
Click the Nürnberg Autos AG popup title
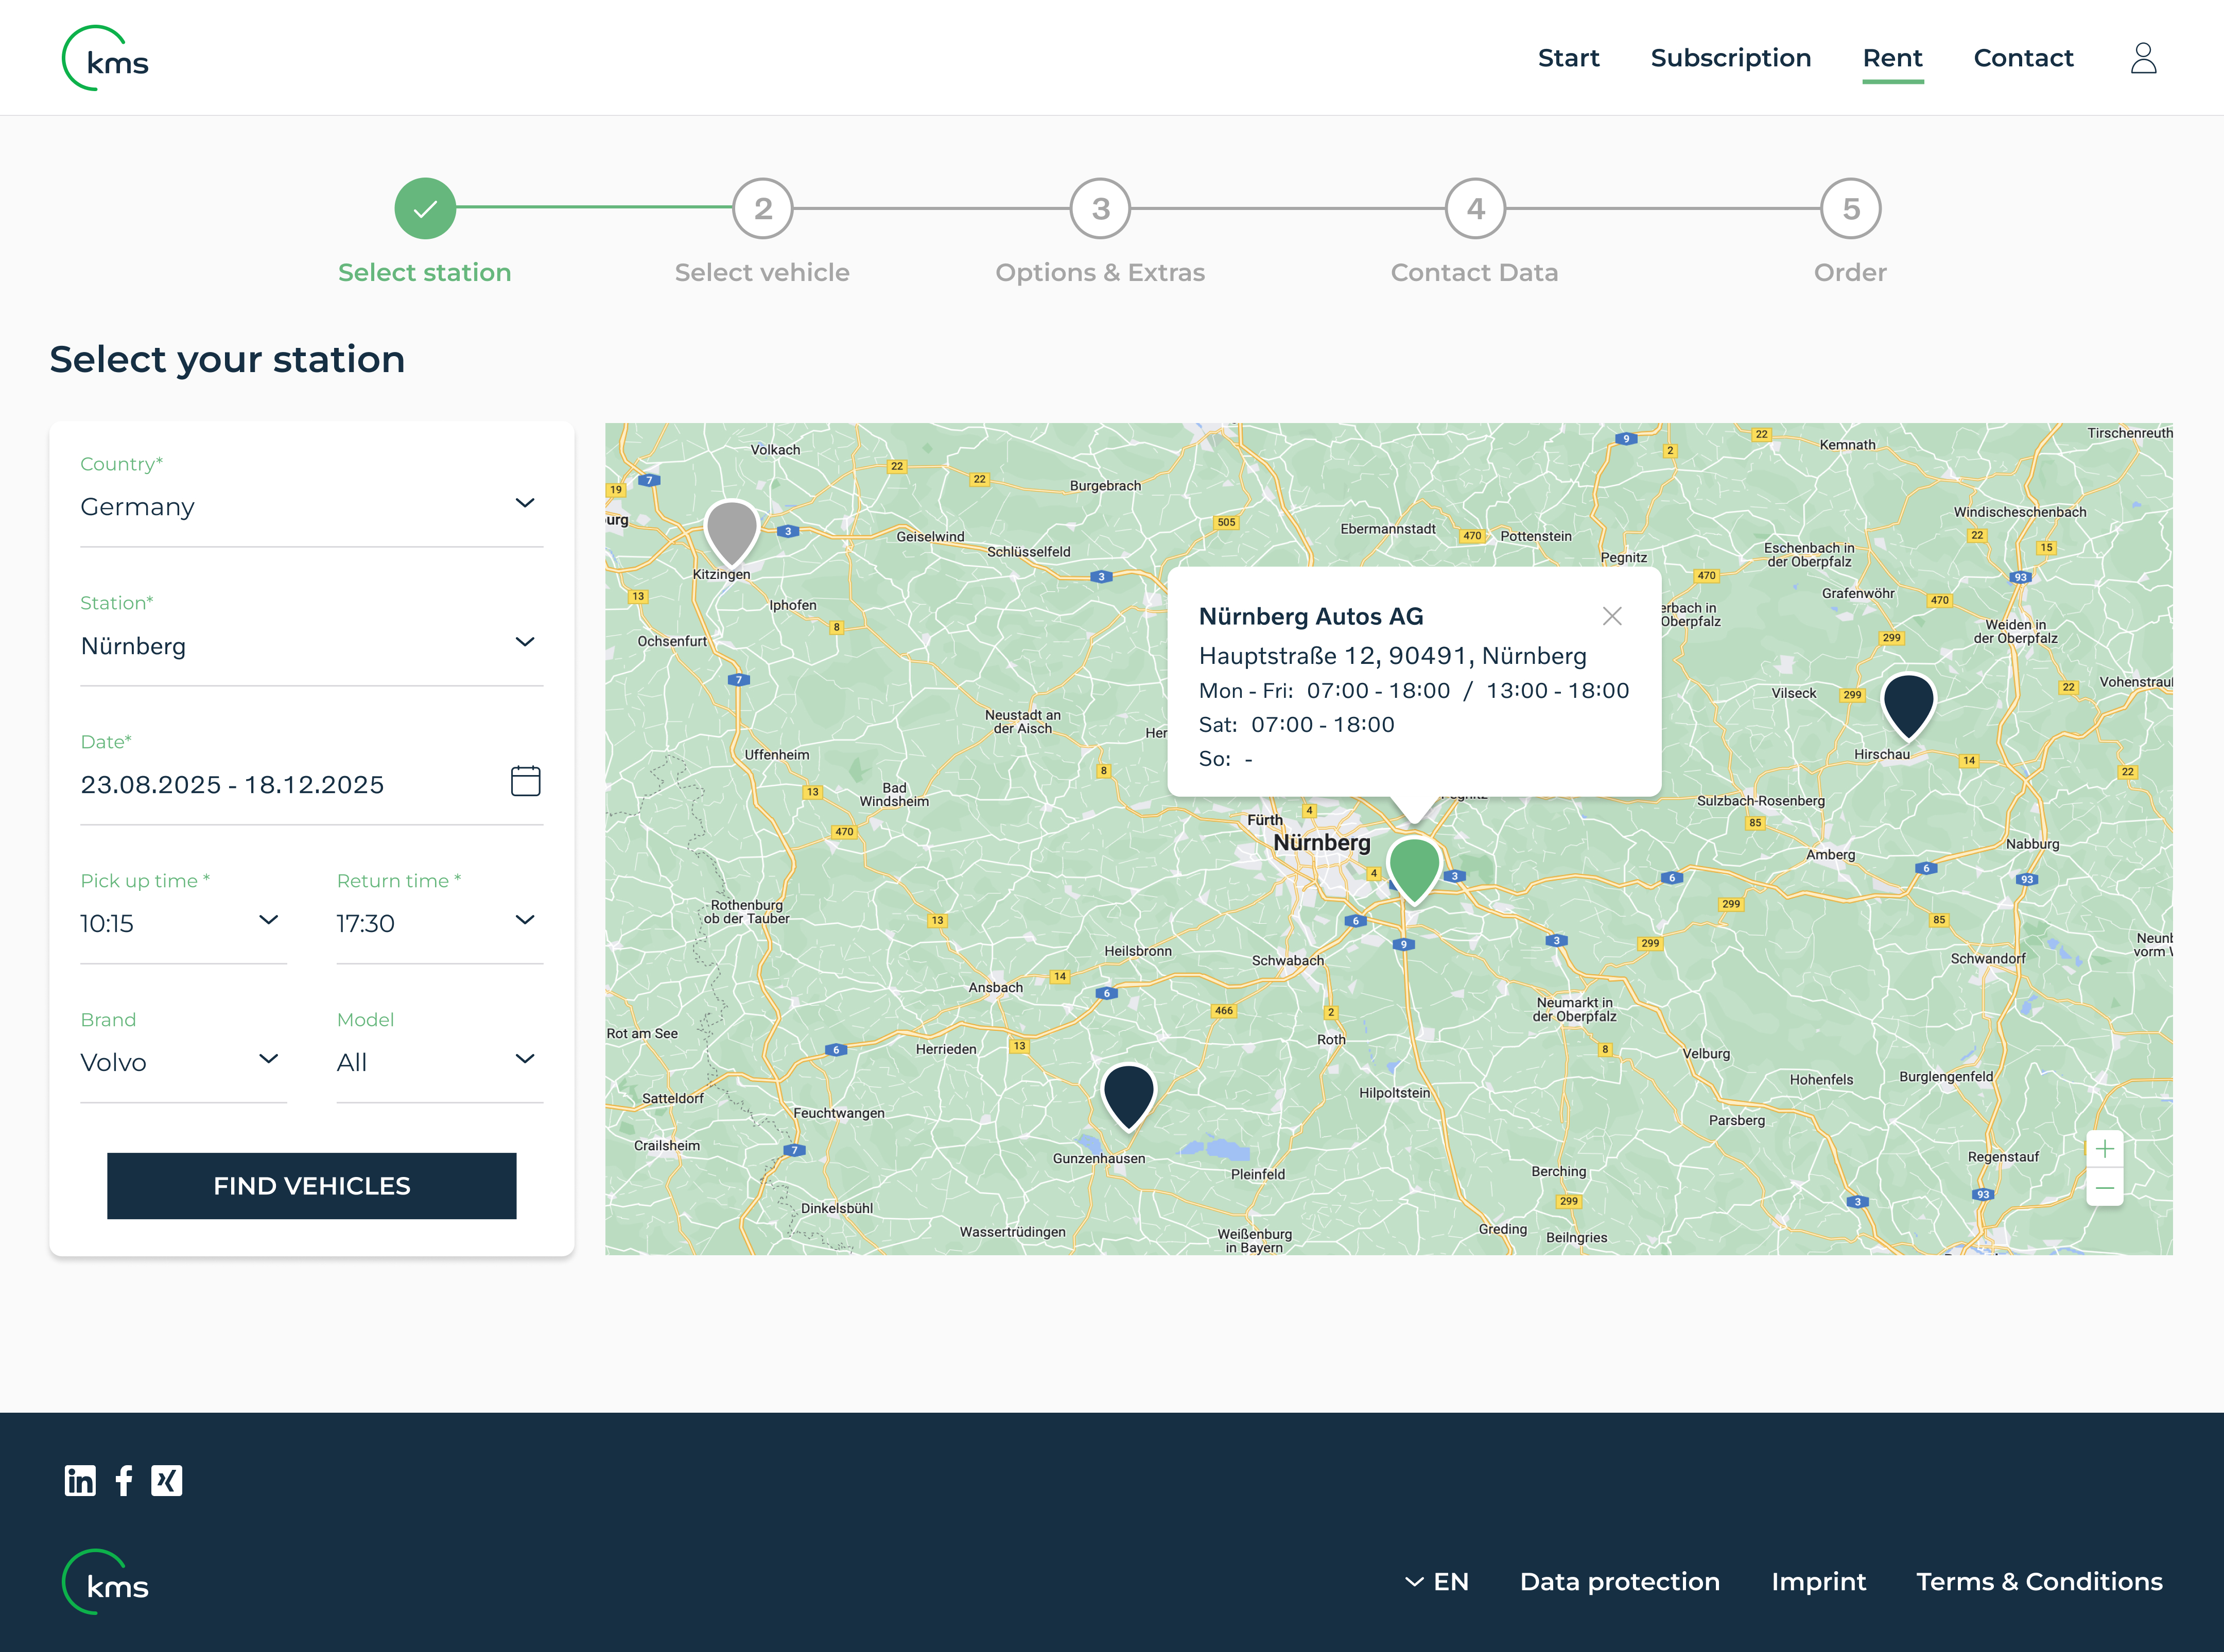point(1311,616)
